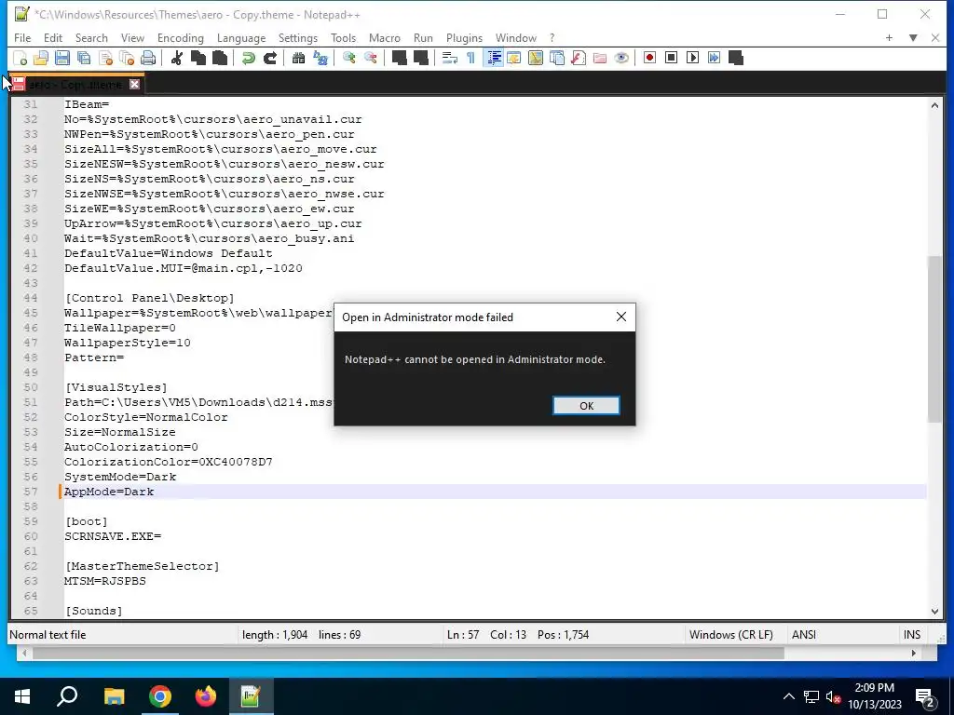
Task: Click the Undo arrow icon
Action: (248, 58)
